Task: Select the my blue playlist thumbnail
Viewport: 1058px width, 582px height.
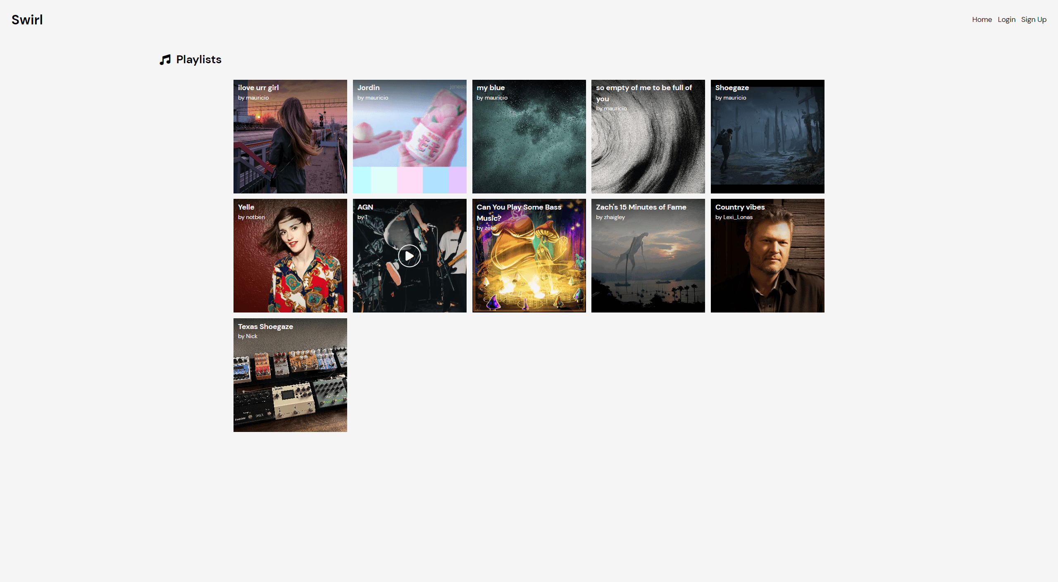Action: (x=529, y=136)
